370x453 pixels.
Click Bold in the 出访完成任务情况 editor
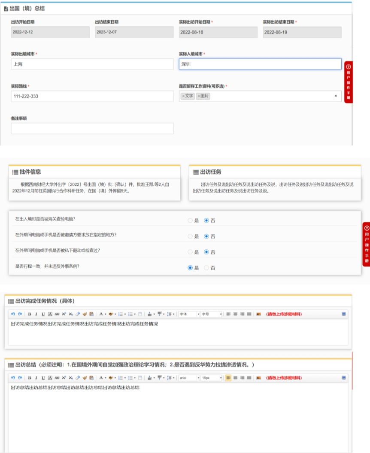coord(30,314)
